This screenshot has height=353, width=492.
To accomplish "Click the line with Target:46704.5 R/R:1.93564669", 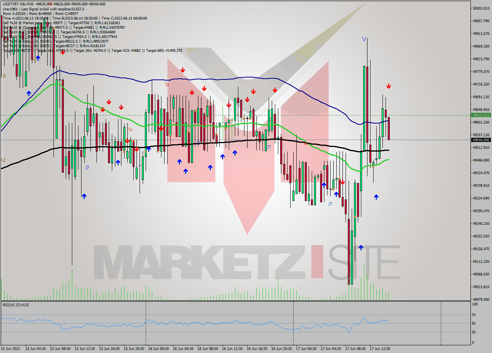I will click(x=59, y=32).
